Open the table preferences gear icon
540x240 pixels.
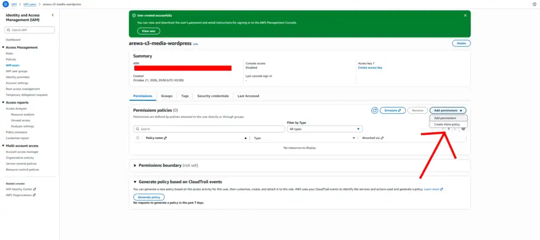tap(463, 129)
